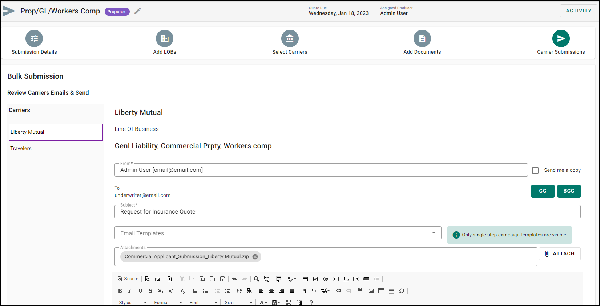Remove the Liberty Mutual zip attachment chip

pyautogui.click(x=255, y=257)
